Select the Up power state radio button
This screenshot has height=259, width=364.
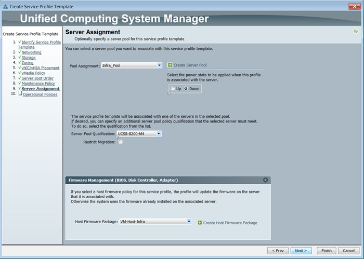tap(173, 88)
